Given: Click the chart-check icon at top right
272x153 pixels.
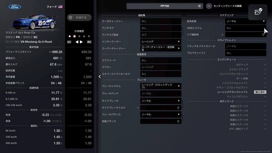Looking at the screenshot, I should pyautogui.click(x=258, y=12).
